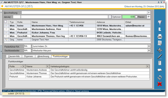Click the trash bin delete icon

tap(160, 63)
